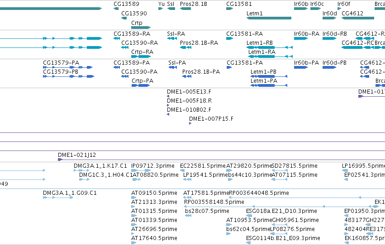Click the bs44c10.3prime EST glyph
Image resolution: width=385 pixels, height=245 pixels.
point(230,179)
